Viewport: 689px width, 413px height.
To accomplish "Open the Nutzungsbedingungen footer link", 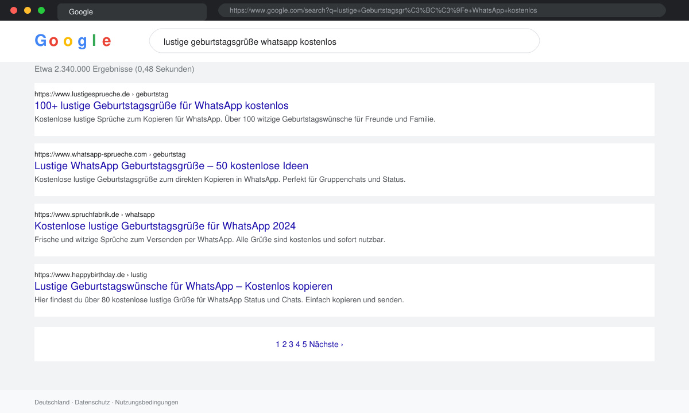I will (x=146, y=402).
